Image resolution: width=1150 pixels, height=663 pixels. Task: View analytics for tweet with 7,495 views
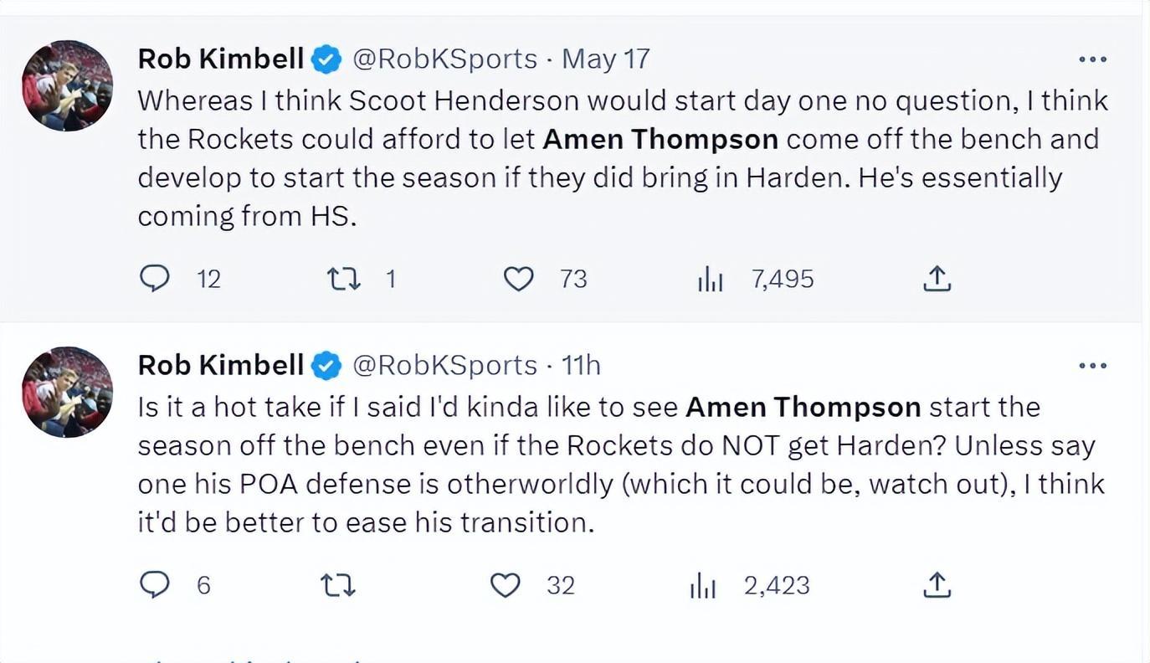[x=710, y=279]
